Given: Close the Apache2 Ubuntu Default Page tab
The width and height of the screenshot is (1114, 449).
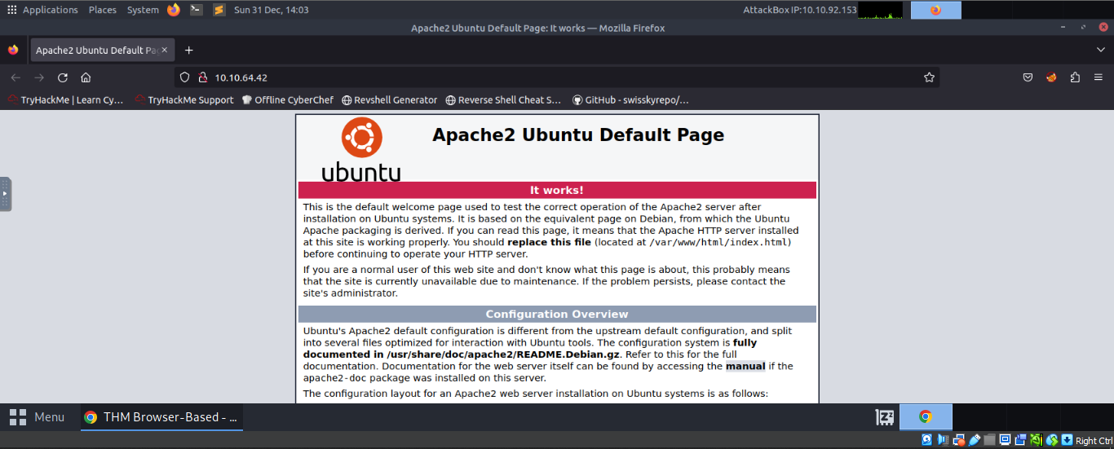Looking at the screenshot, I should click(164, 50).
